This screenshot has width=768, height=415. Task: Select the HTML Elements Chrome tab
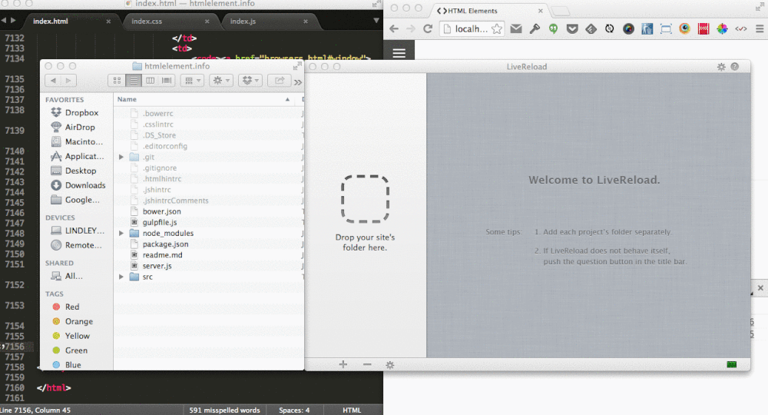(490, 10)
